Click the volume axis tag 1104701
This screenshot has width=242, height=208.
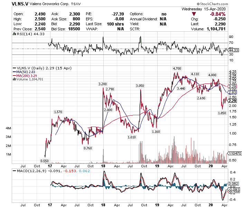[x=234, y=153]
